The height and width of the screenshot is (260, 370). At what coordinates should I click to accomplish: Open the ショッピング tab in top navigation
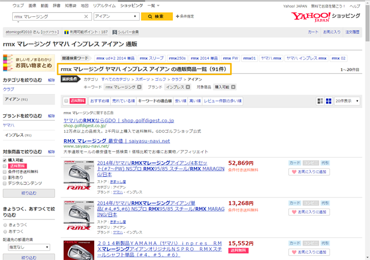[x=131, y=5]
